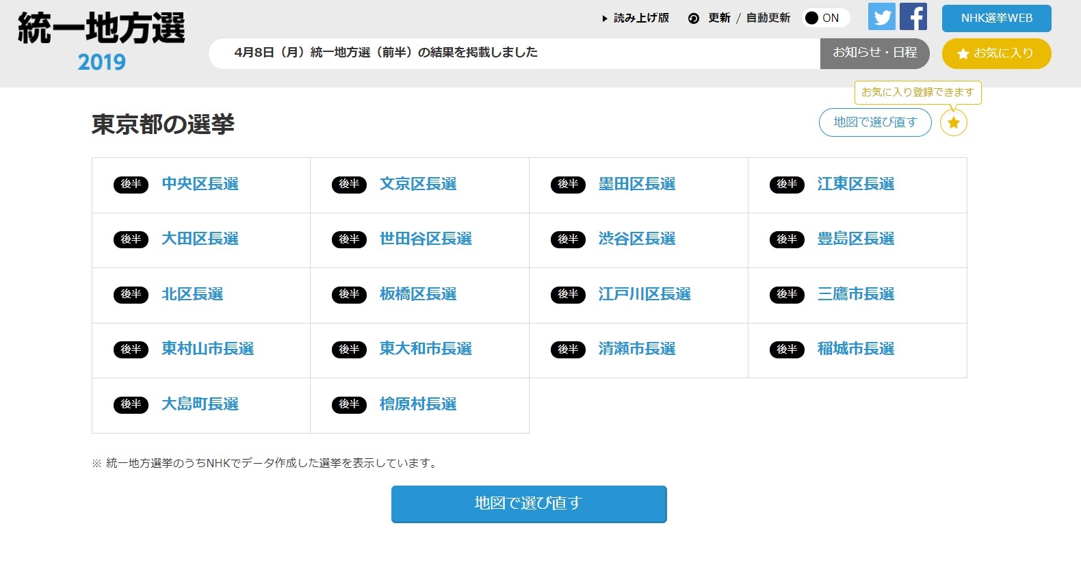Viewport: 1081px width, 582px height.
Task: Click the round star favorite icon
Action: click(x=953, y=123)
